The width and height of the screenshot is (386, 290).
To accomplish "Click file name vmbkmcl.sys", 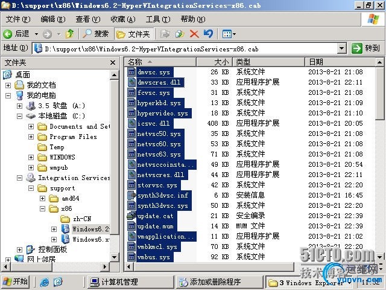I will (x=157, y=246).
